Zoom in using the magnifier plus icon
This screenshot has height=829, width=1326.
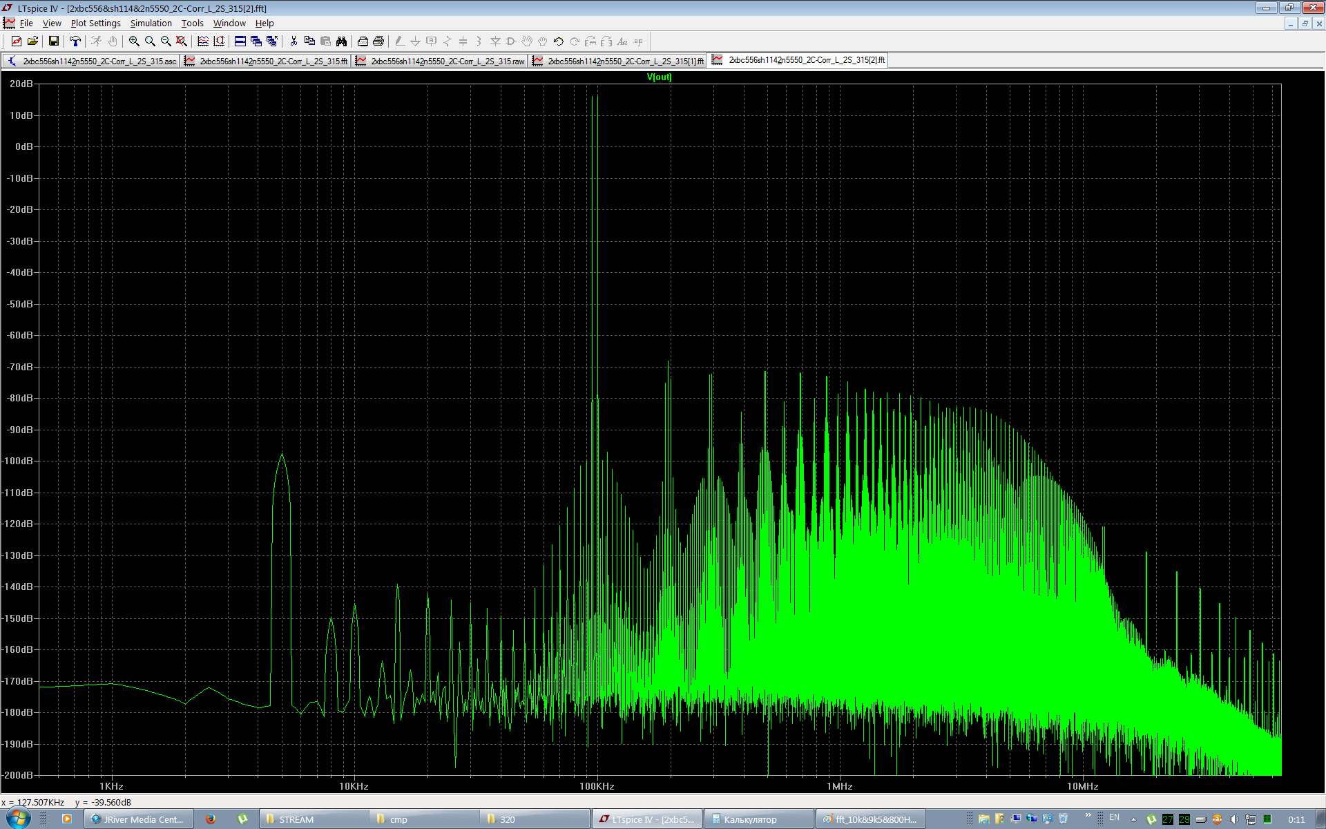click(134, 41)
